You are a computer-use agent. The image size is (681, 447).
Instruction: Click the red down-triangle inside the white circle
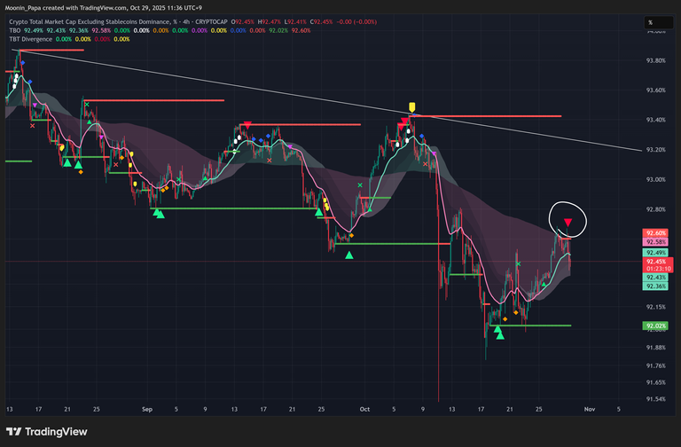[x=567, y=223]
